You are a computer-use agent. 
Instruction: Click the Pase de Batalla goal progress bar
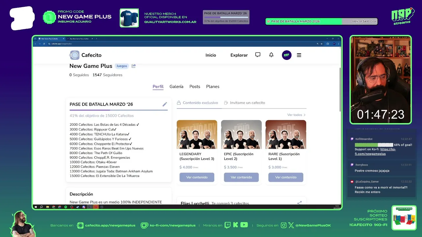[119, 110]
